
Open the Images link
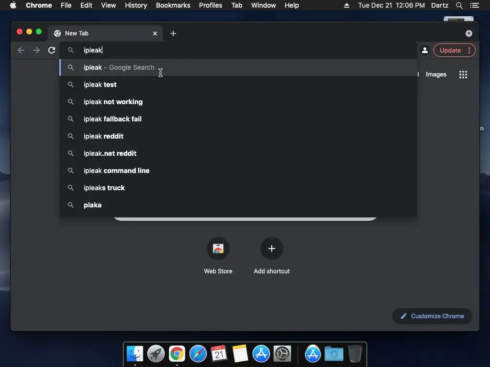(436, 74)
